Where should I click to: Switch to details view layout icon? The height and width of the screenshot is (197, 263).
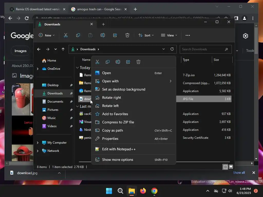225,167
